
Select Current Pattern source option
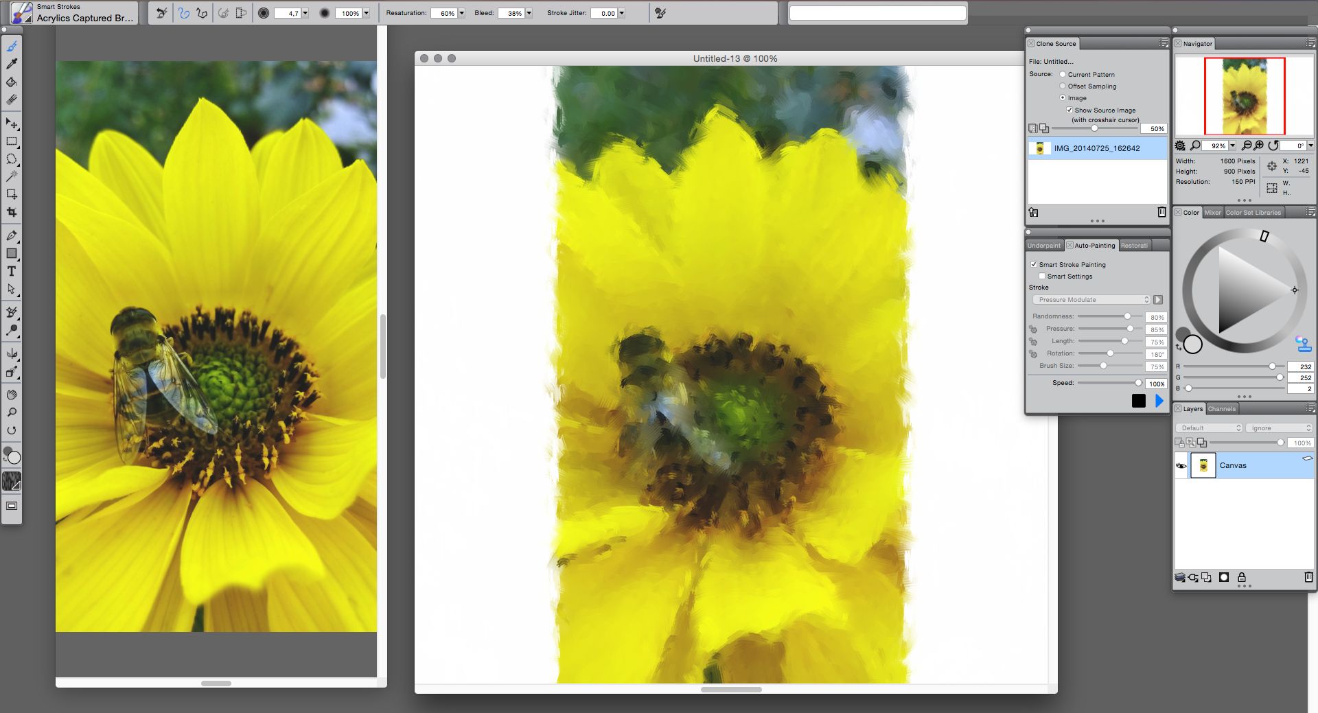click(1063, 74)
